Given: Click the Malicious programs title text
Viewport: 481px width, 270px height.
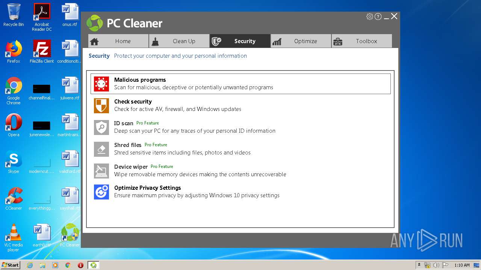Looking at the screenshot, I should click(140, 80).
